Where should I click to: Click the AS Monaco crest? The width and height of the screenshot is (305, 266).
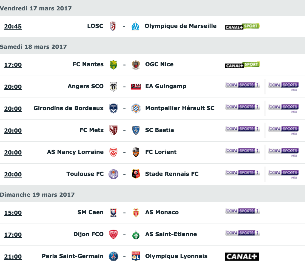pyautogui.click(x=136, y=213)
